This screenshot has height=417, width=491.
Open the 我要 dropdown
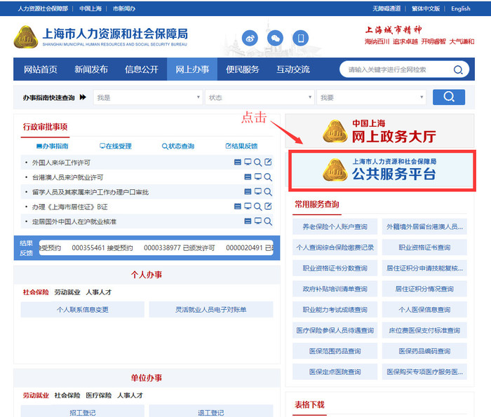click(x=371, y=97)
